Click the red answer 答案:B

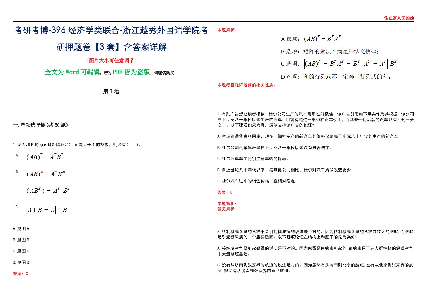click(225, 192)
